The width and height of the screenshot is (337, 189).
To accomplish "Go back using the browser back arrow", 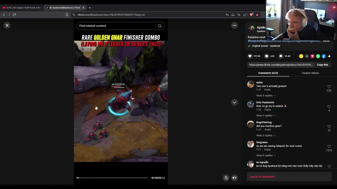I will (4, 15).
